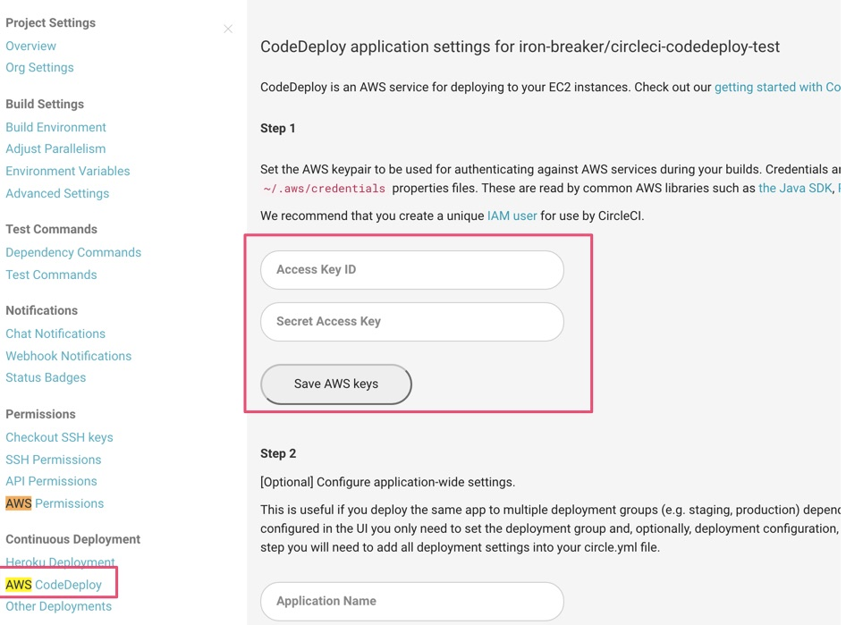The width and height of the screenshot is (846, 625).
Task: Open the API Permissions settings
Action: click(51, 481)
